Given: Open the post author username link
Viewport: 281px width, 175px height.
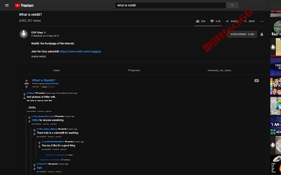Looking at the screenshot, I should click(52, 84).
